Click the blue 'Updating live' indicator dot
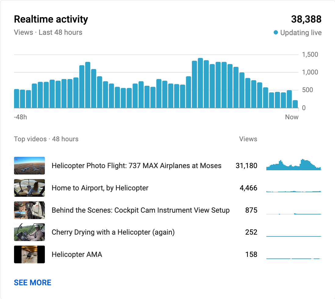Image resolution: width=335 pixels, height=299 pixels. coord(276,32)
